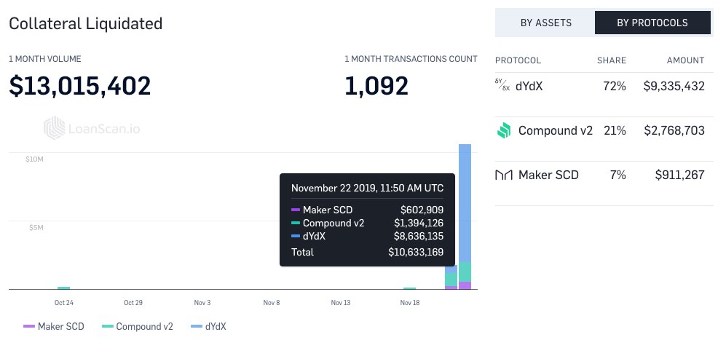Click the $5M y-axis label
This screenshot has height=340, width=726.
(x=36, y=228)
